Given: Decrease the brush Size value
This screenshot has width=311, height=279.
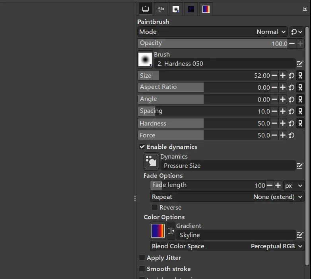Looking at the screenshot, I should (x=274, y=75).
